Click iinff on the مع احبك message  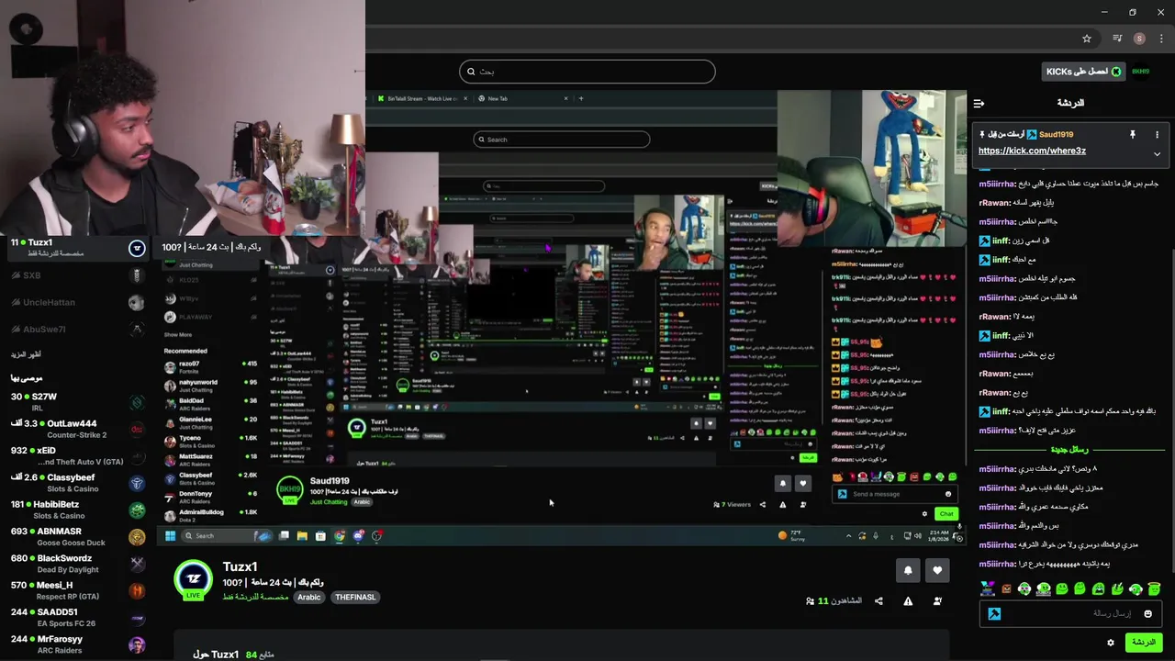[x=1001, y=260]
